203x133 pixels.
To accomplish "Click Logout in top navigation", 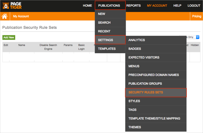I will (x=194, y=6).
